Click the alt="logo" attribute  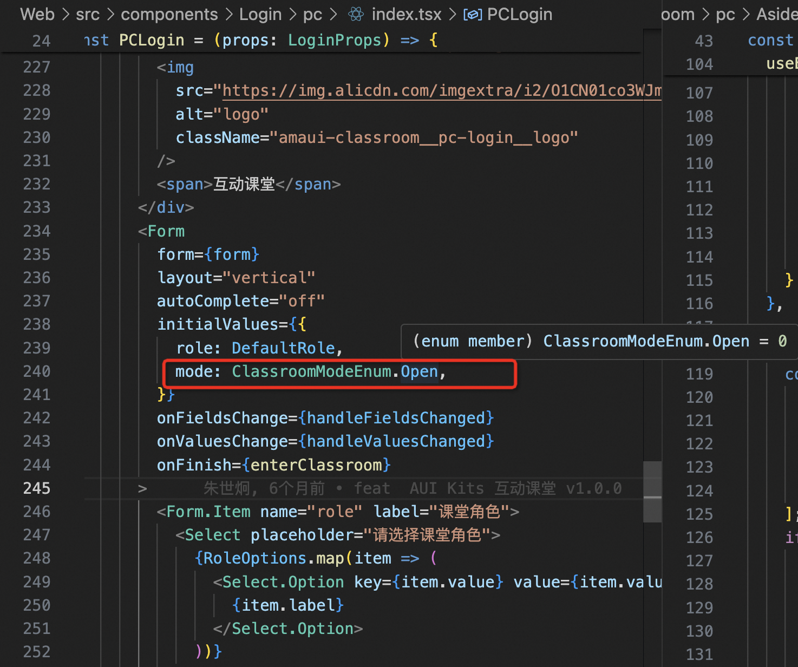(x=222, y=114)
